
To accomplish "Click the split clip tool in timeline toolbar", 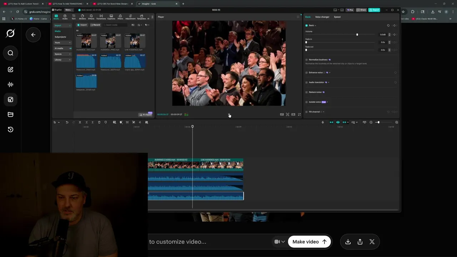I will click(80, 122).
